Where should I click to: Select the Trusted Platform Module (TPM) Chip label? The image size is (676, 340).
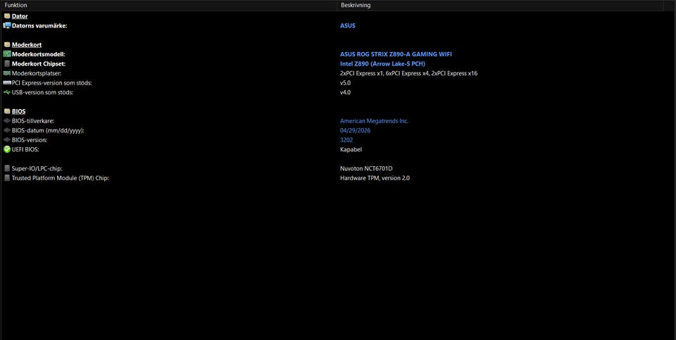pyautogui.click(x=60, y=177)
